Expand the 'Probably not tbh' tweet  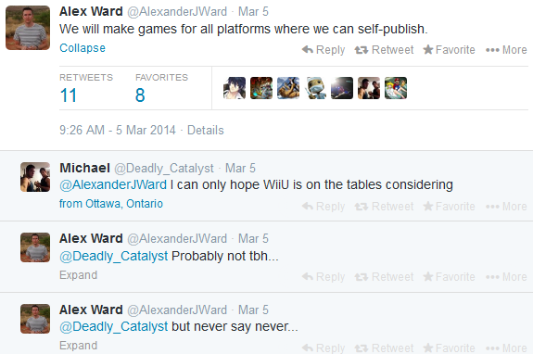tap(78, 275)
